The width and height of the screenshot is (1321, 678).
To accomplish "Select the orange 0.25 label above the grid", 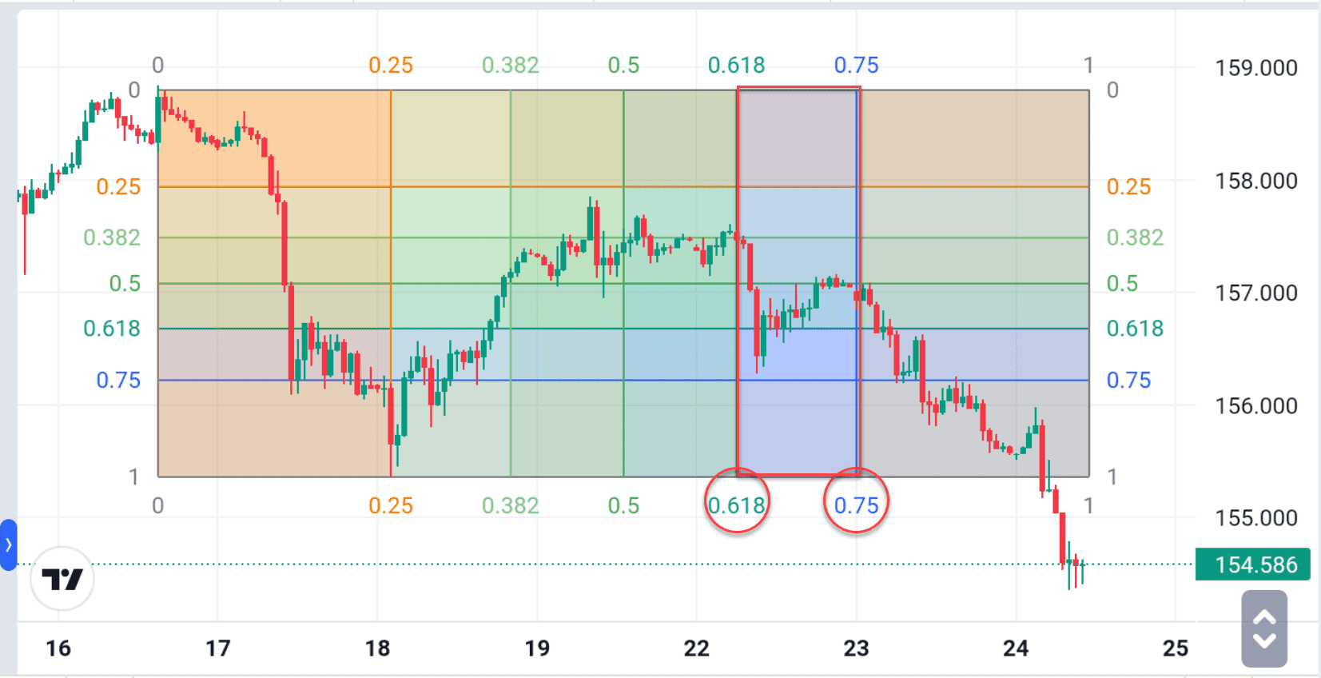I will point(391,65).
